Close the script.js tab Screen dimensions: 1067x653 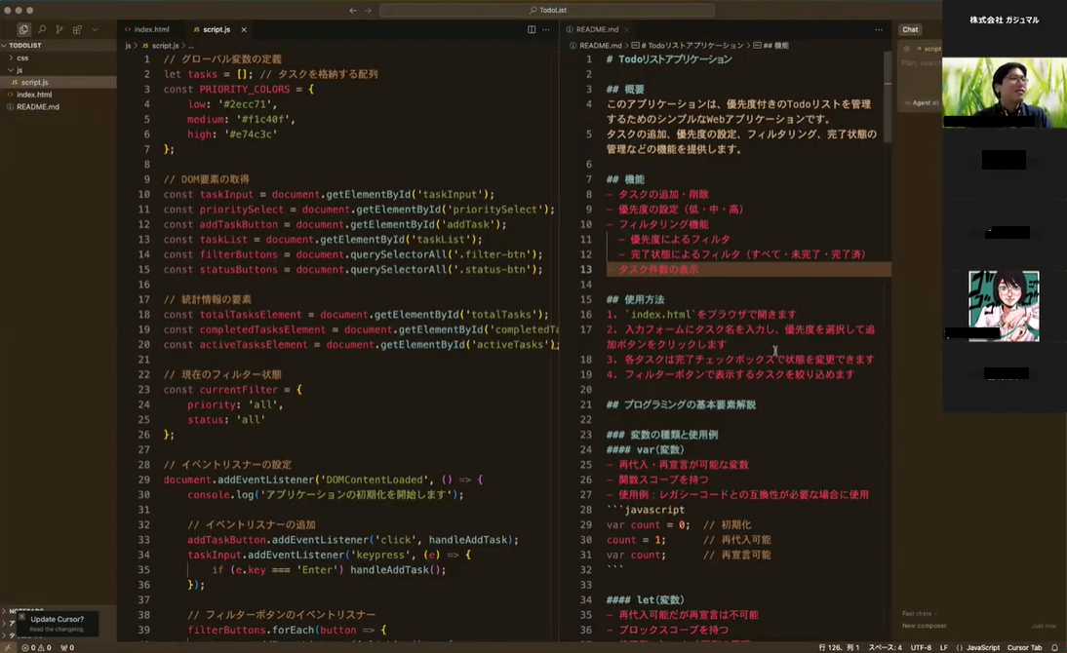point(244,29)
